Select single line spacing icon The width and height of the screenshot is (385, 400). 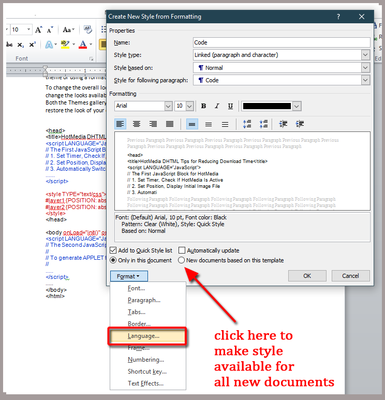pos(192,124)
